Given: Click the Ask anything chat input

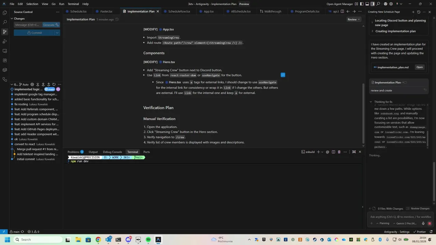Looking at the screenshot, I should [x=401, y=217].
